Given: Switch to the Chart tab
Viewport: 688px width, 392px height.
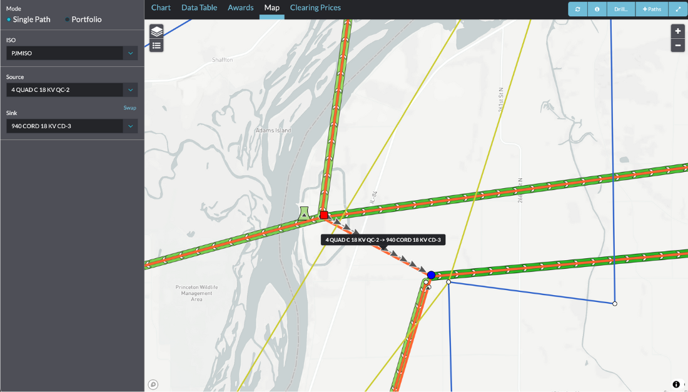Looking at the screenshot, I should (161, 8).
